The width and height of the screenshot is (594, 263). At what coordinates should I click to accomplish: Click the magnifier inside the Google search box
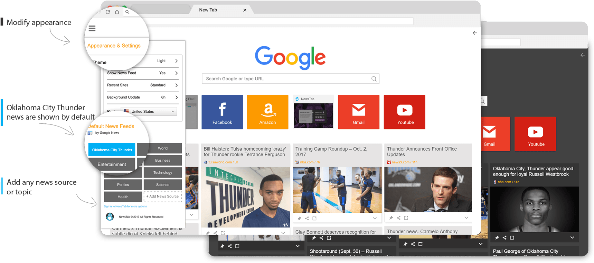pos(374,79)
